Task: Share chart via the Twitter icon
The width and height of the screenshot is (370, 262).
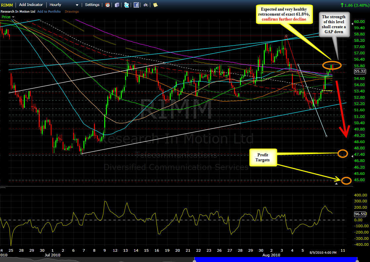Action: click(x=127, y=5)
